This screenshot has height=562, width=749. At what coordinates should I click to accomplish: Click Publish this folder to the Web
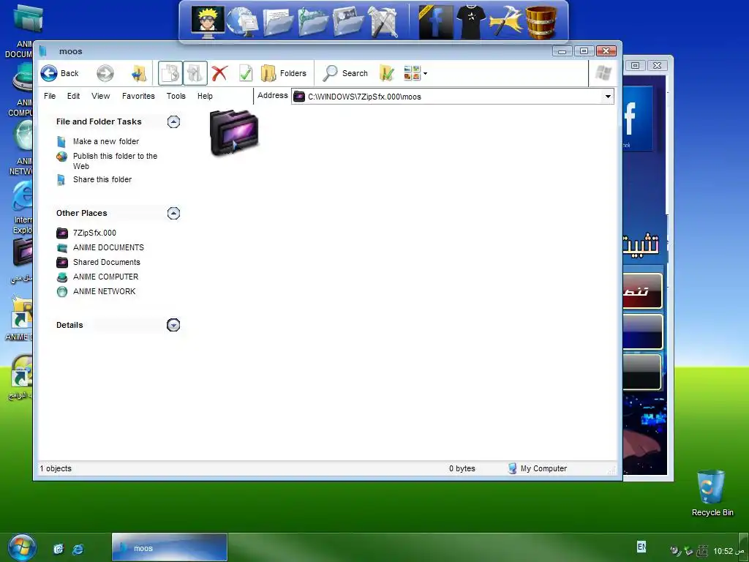pos(115,161)
